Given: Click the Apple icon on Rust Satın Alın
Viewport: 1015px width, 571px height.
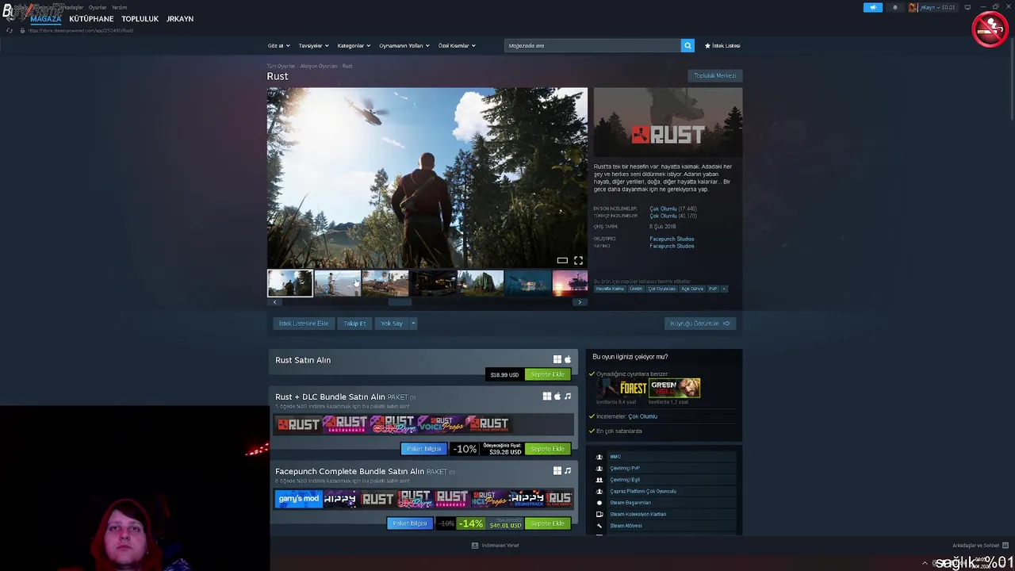Looking at the screenshot, I should point(567,359).
